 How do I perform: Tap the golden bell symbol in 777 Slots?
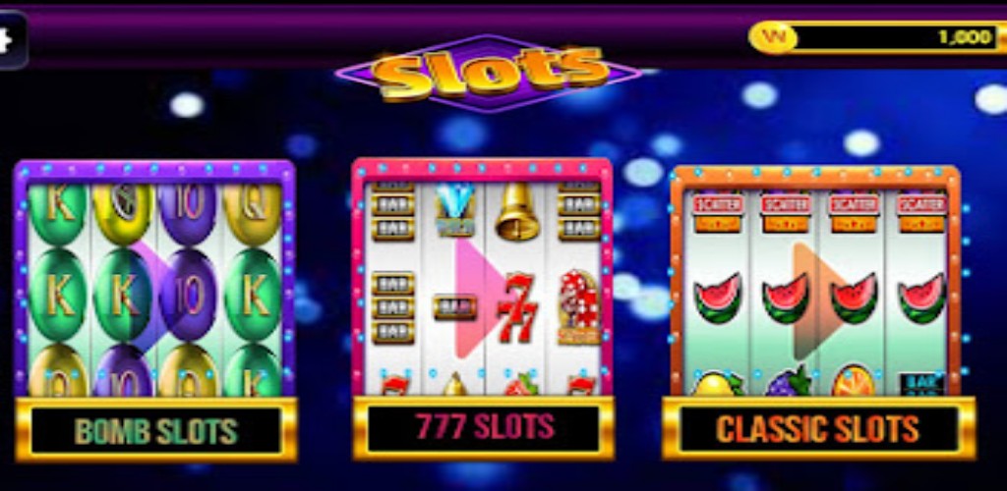pyautogui.click(x=516, y=212)
